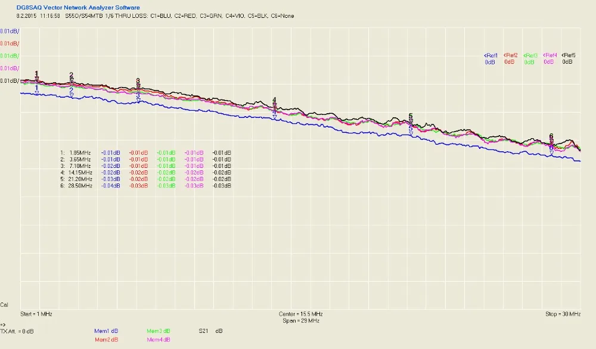Select the black -0.03dB value at 28.50MHz

click(x=222, y=186)
